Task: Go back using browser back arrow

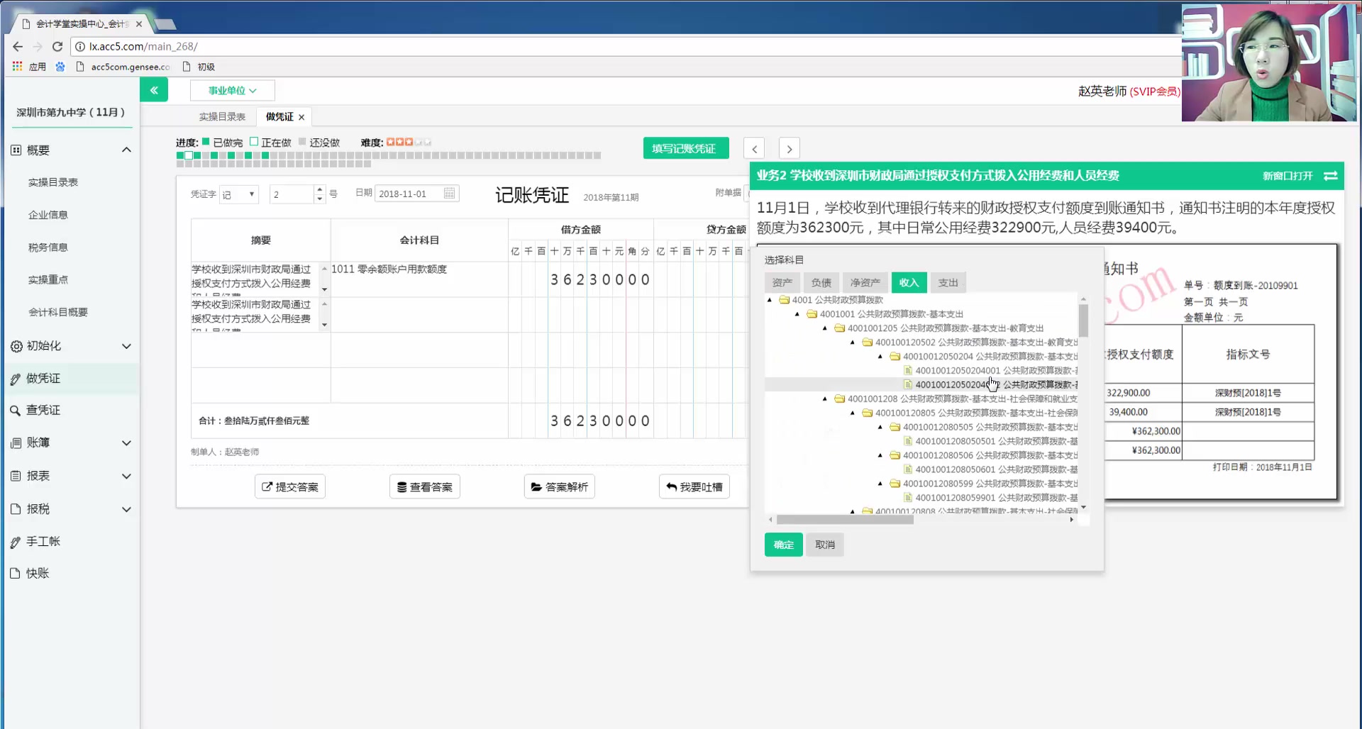Action: click(18, 46)
